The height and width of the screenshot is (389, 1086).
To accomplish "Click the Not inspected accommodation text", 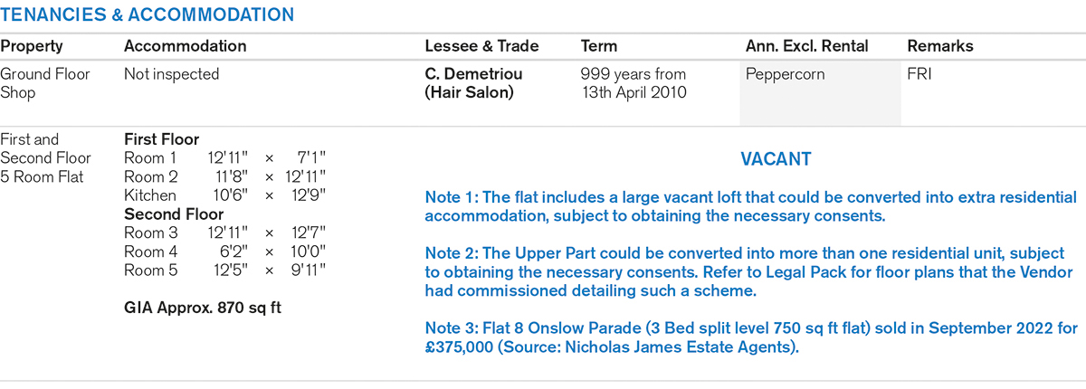I will pos(171,74).
